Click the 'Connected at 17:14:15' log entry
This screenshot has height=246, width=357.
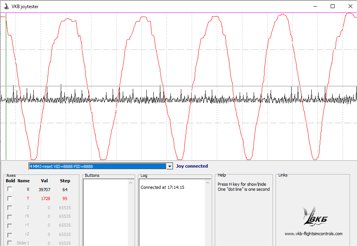coord(162,187)
